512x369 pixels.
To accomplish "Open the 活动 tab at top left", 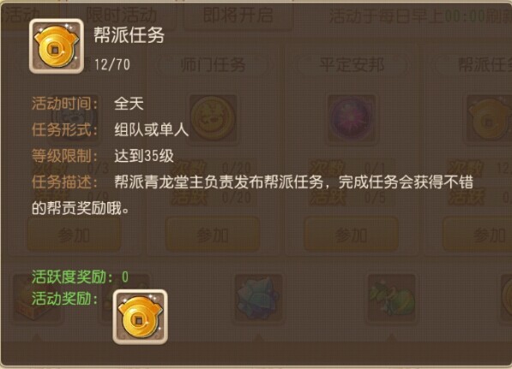I will coord(23,15).
